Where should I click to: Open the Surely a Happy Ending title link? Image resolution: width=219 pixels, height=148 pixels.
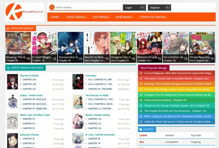(x=98, y=115)
